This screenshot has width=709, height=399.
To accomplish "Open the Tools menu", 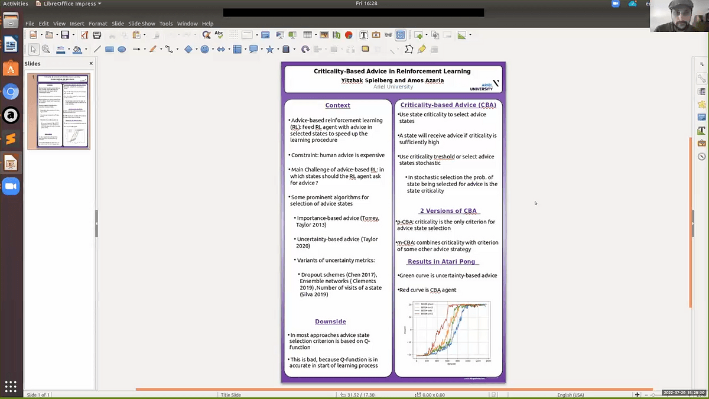I will 166,24.
